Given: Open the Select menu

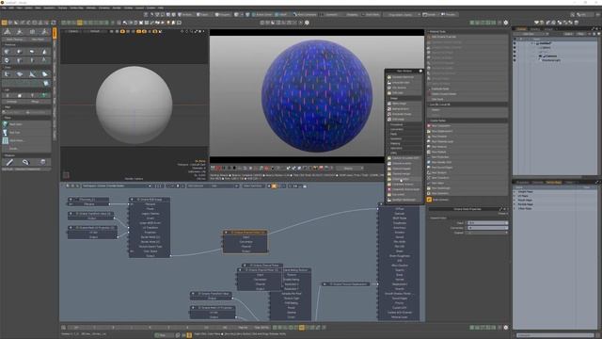Looking at the screenshot, I should (x=29, y=8).
